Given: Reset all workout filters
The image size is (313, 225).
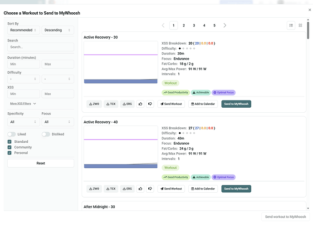Looking at the screenshot, I should (x=40, y=163).
